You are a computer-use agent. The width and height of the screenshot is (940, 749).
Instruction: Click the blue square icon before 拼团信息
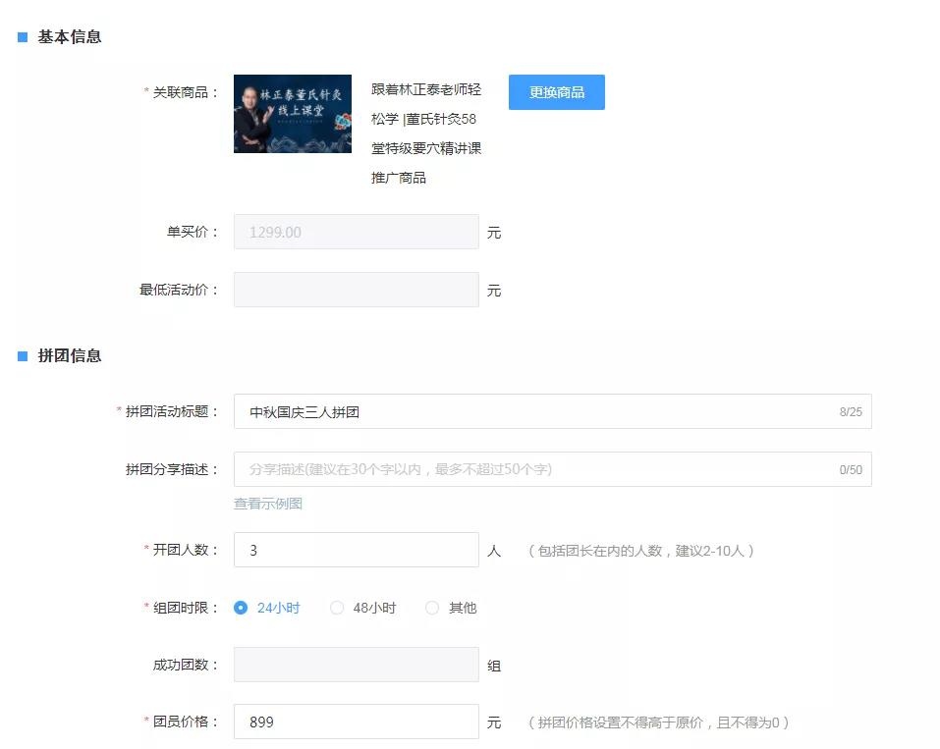tap(21, 356)
